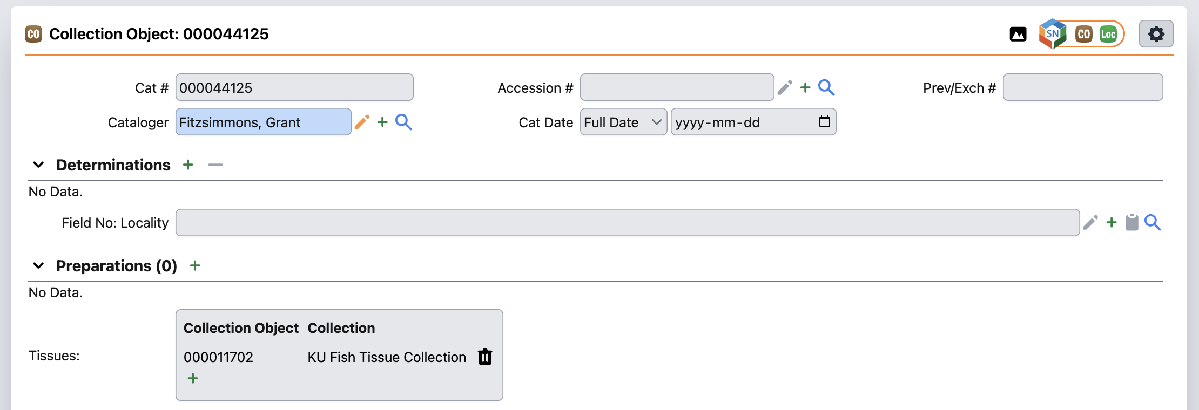Add a new Tissues entry

point(193,379)
